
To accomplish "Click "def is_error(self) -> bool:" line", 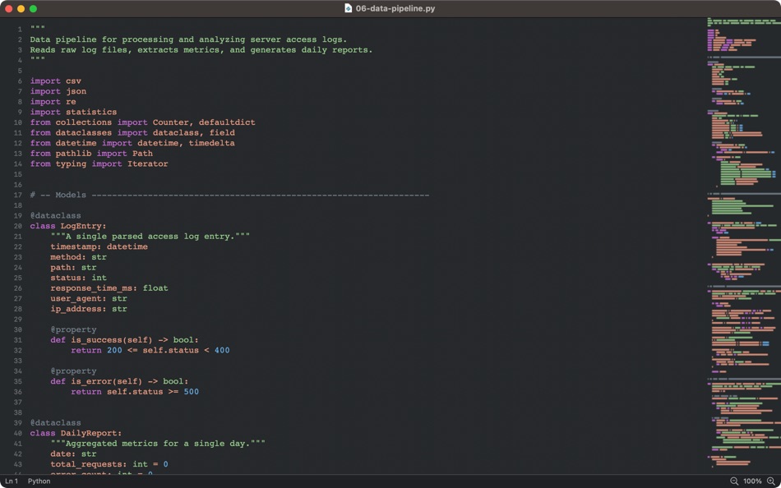I will (119, 381).
